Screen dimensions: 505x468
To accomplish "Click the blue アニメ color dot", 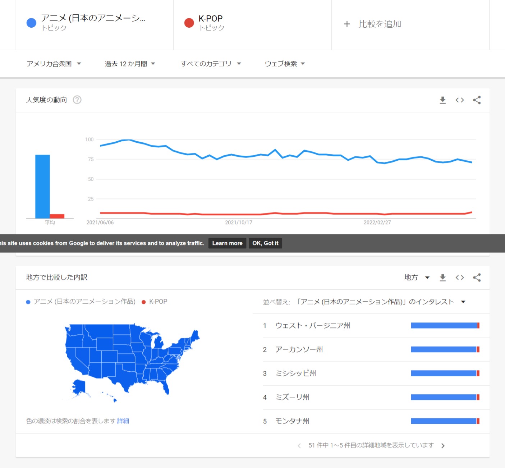I will (32, 23).
